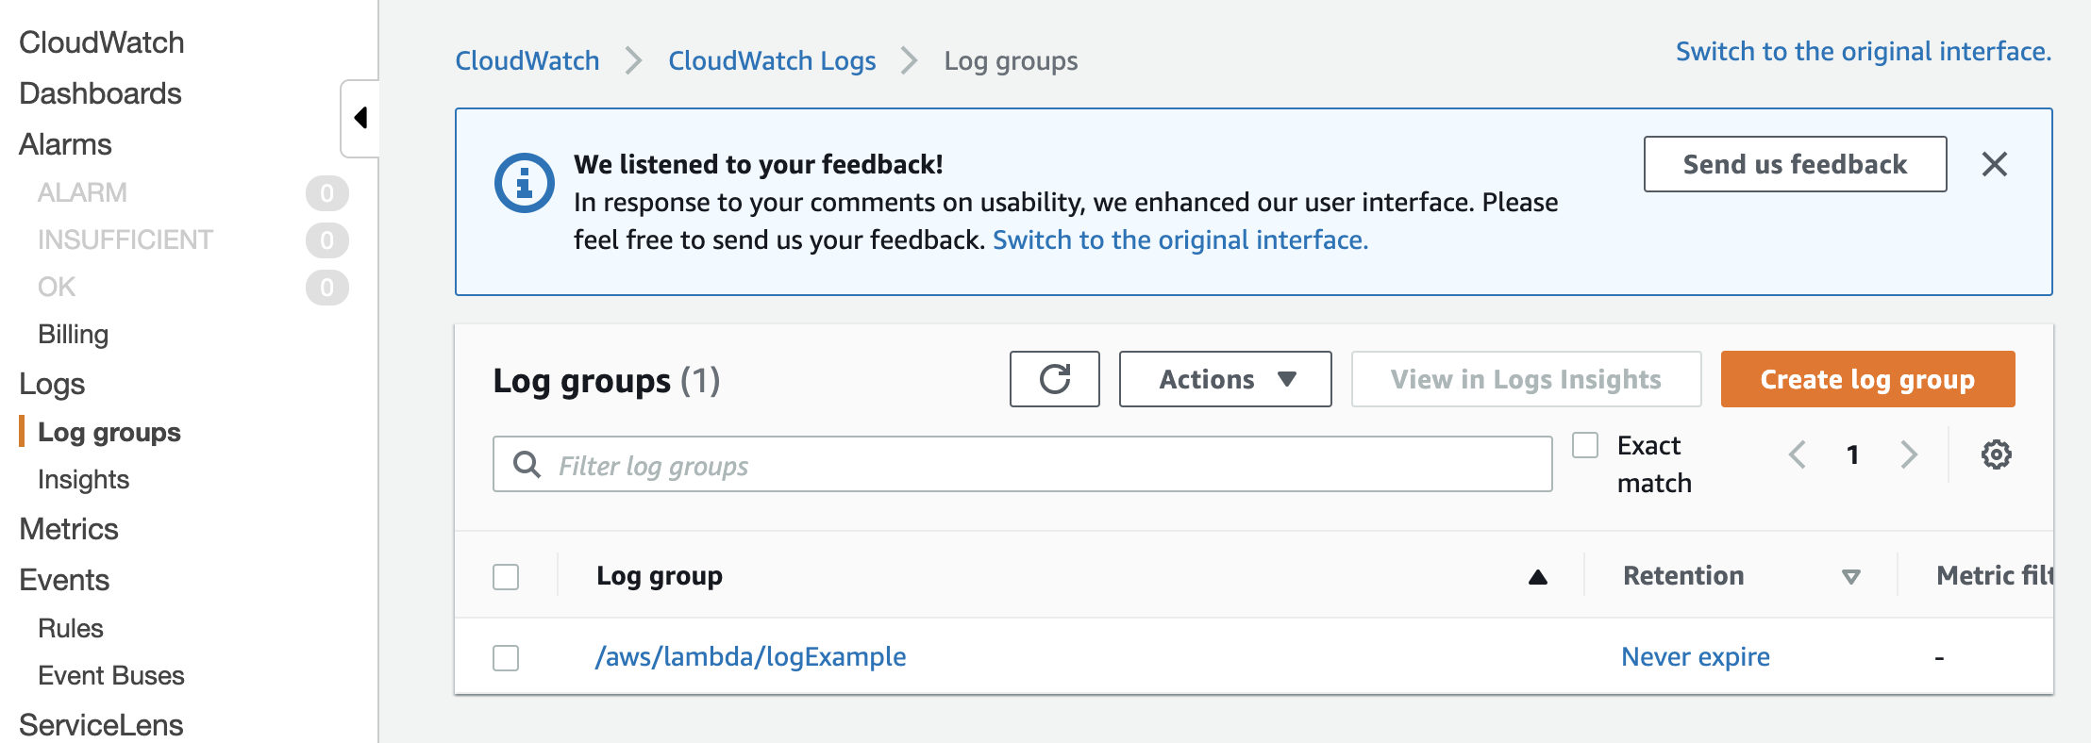Click the Log groups breadcrumb text

[x=1011, y=60]
